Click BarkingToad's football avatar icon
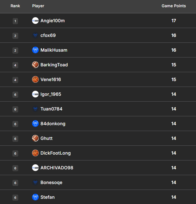The height and width of the screenshot is (204, 196). [x=35, y=65]
